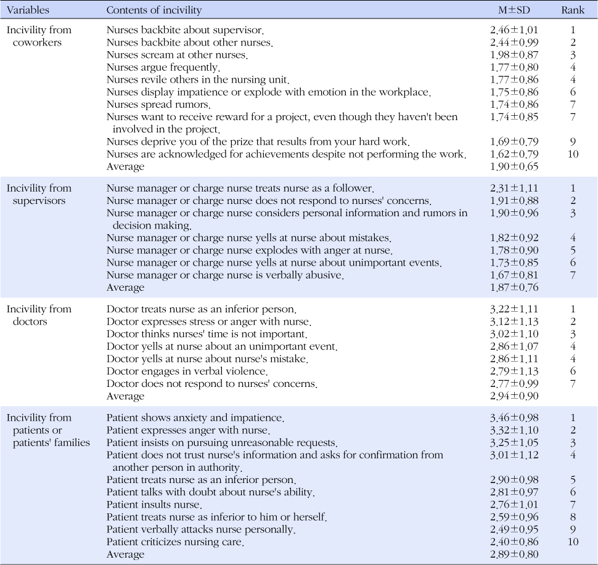
Task: Select 'Patient does not trust nurse's information' item
Action: point(274,461)
